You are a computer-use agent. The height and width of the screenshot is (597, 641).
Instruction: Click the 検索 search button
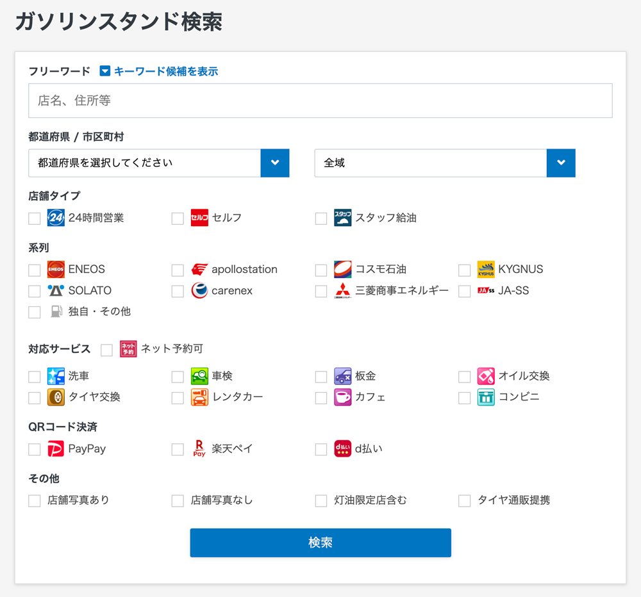320,543
